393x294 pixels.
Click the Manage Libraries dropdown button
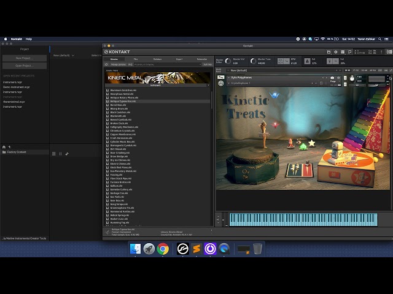[119, 64]
